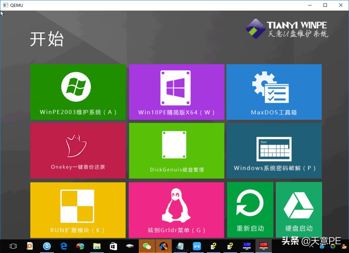Open DiskGenuis磁盘管理 tile
Screen dimensions: 349x253
click(x=177, y=151)
